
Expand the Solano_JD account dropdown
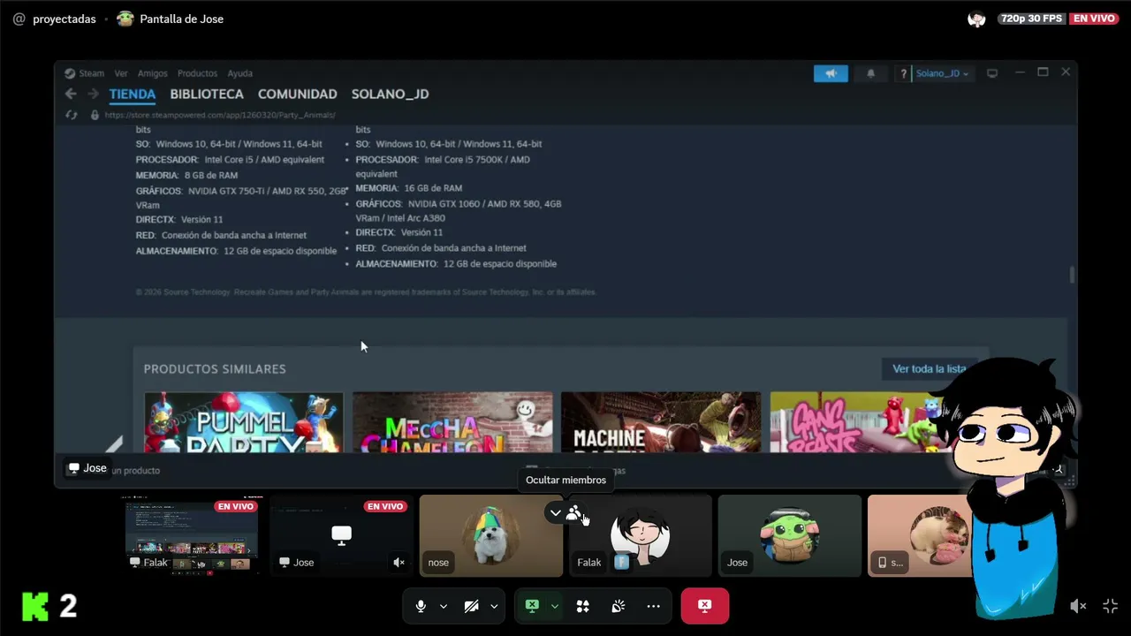[x=942, y=73]
